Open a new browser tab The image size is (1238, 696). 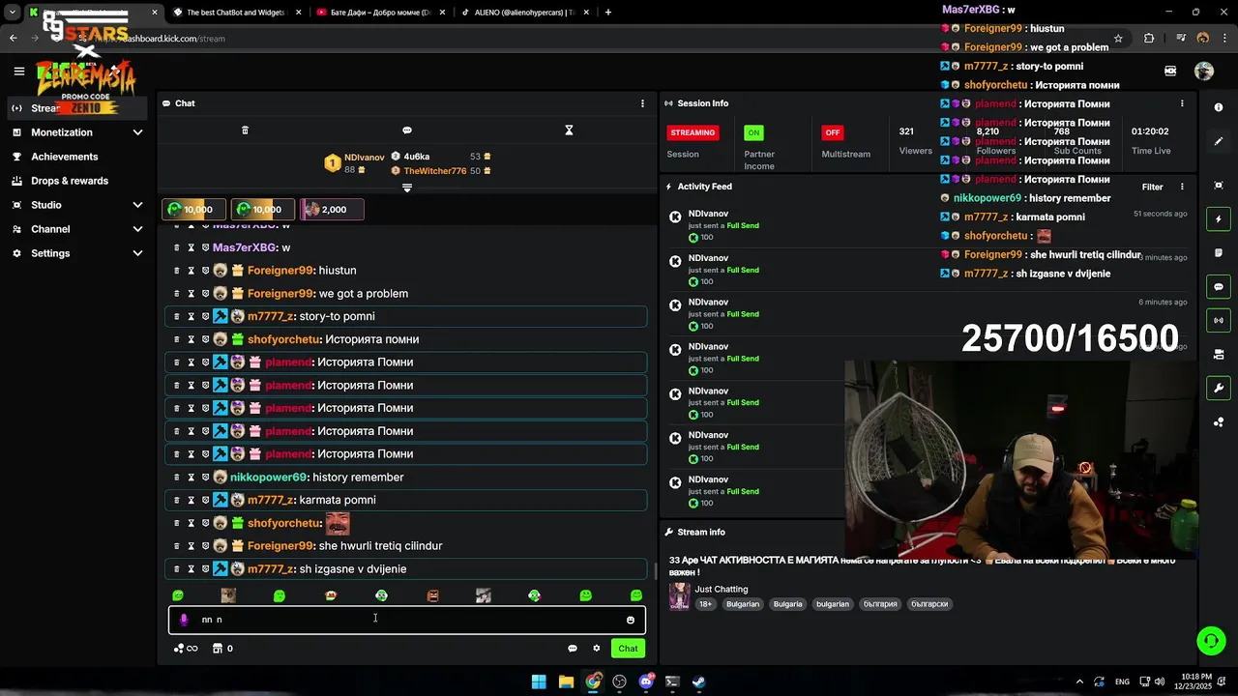pos(607,13)
